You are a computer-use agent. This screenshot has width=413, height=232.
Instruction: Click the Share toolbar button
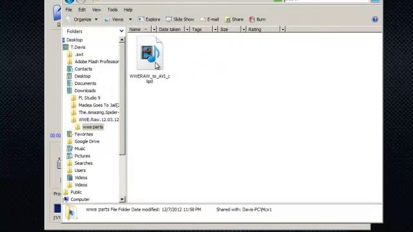(x=234, y=19)
